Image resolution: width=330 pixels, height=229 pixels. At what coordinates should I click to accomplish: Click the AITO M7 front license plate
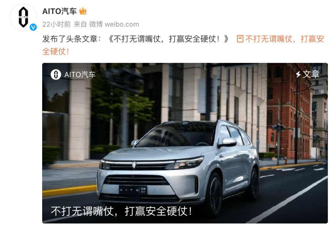(133, 190)
